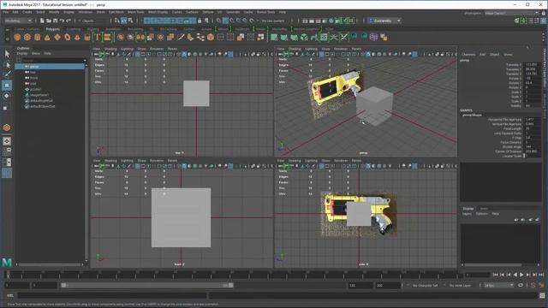548x308 pixels.
Task: Open the Outliner search filter dropdown arrow
Action: 85,61
